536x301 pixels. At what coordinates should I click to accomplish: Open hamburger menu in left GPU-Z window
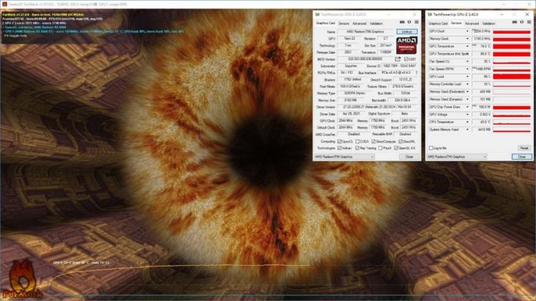point(416,22)
